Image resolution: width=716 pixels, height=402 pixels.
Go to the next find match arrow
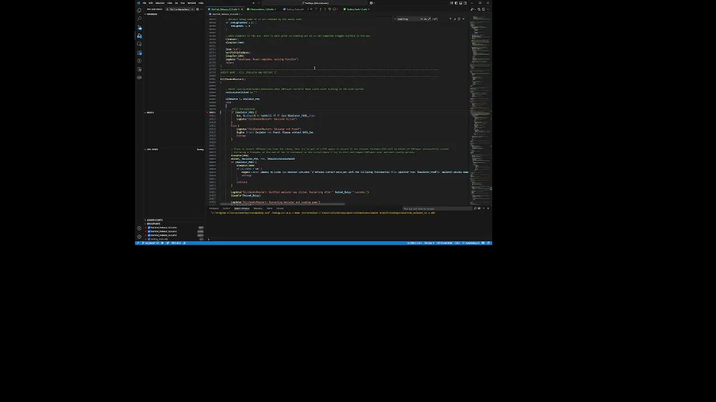[x=455, y=19]
